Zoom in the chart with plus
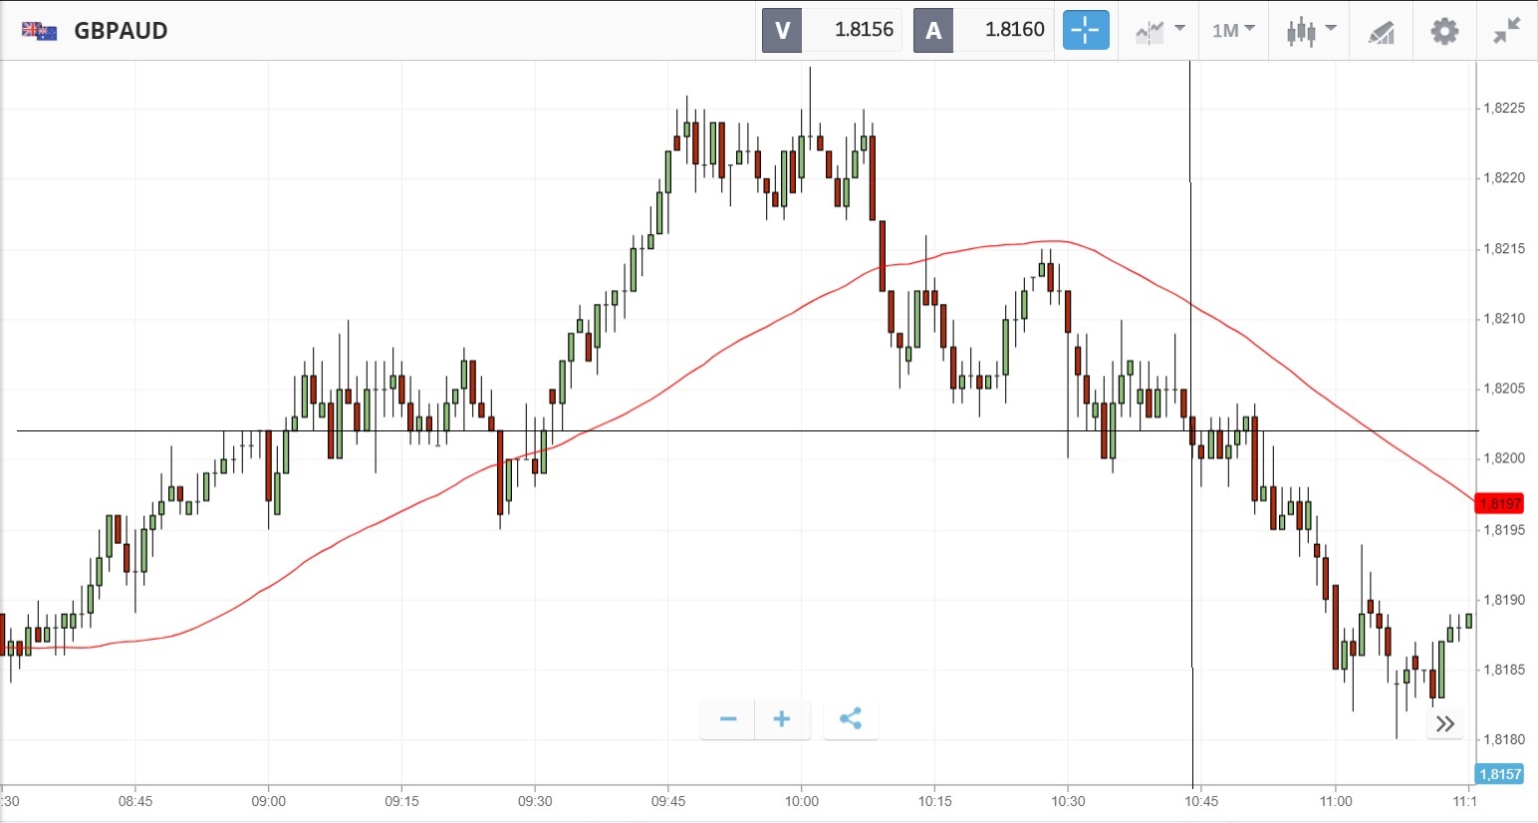The image size is (1538, 823). coord(782,719)
